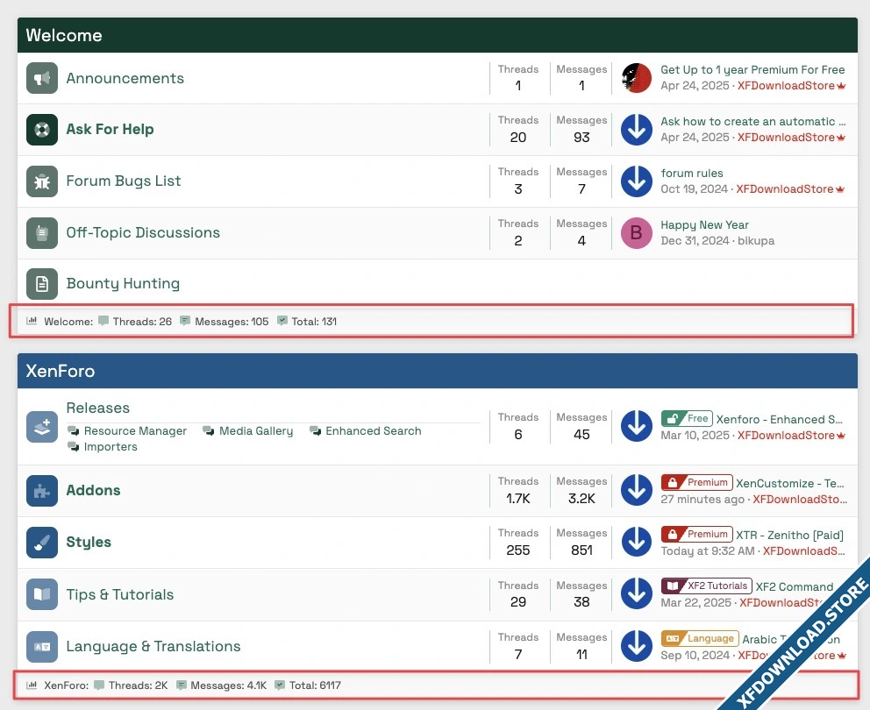Open thread 'Xenforo - Enhanced S...'
870x710 pixels.
[x=779, y=419]
